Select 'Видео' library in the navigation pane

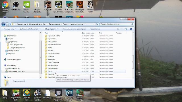point(11,39)
